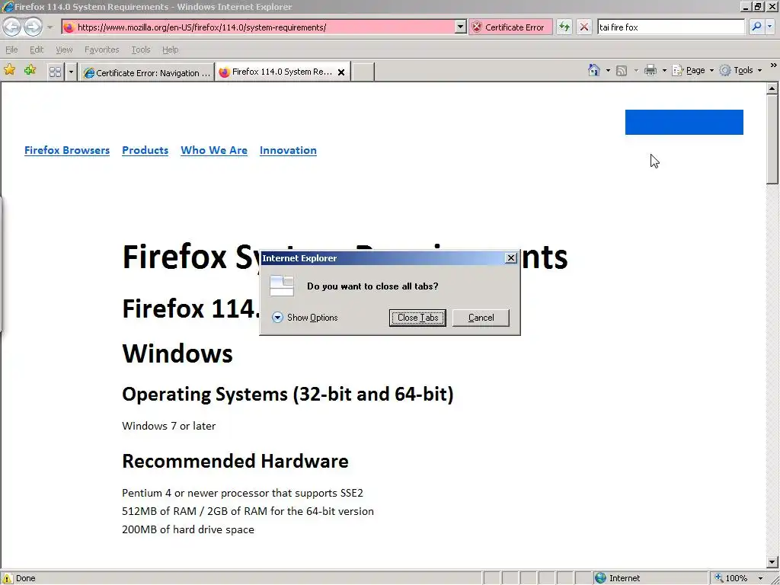This screenshot has width=780, height=585.
Task: Minimize the Internet Explorer window
Action: [x=746, y=6]
